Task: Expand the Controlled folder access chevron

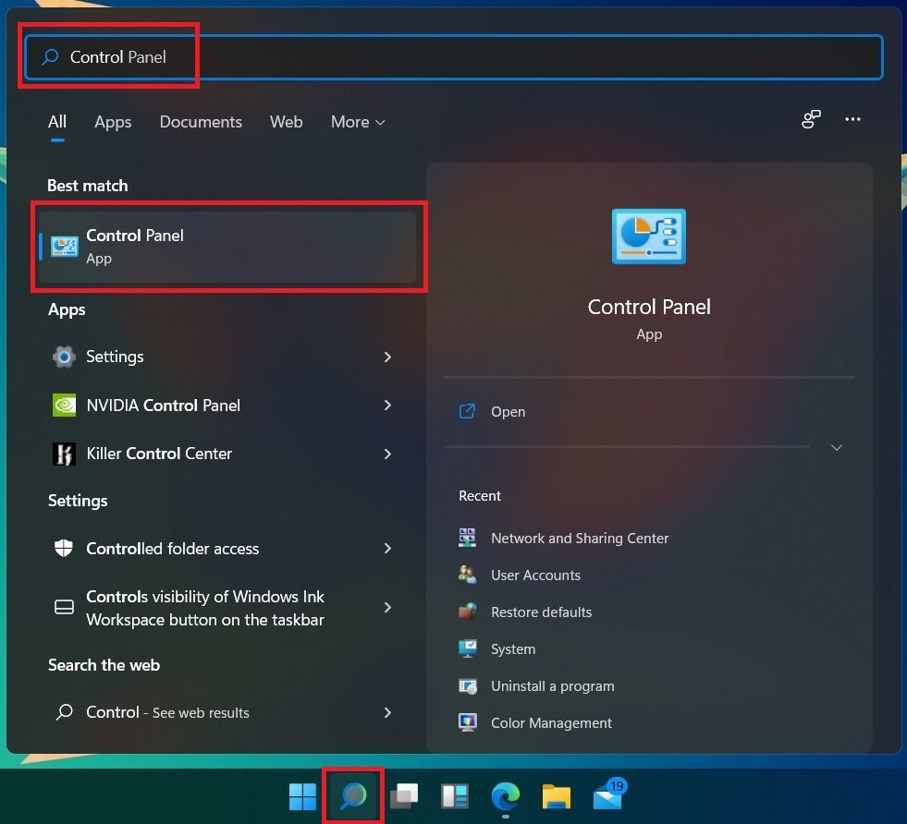Action: tap(387, 549)
